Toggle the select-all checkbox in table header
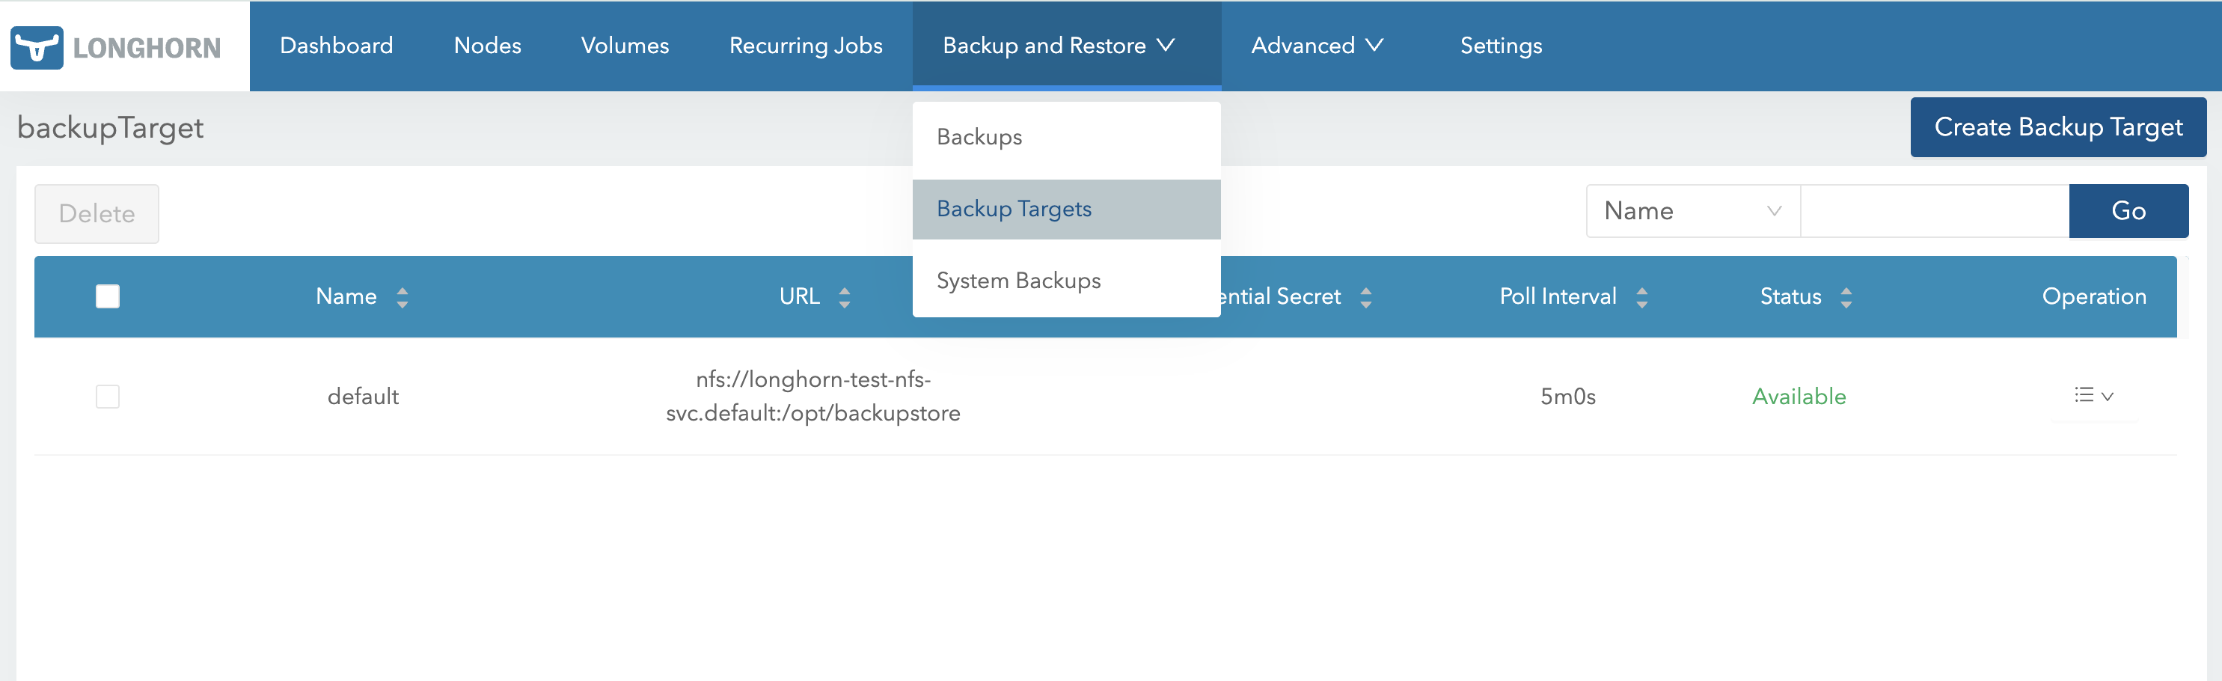Viewport: 2222px width, 681px height. [x=108, y=296]
